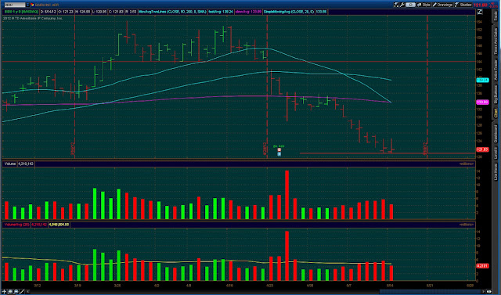Open the symbol selector dropdown arrow
Viewport: 501px width, 295px height.
[27, 5]
